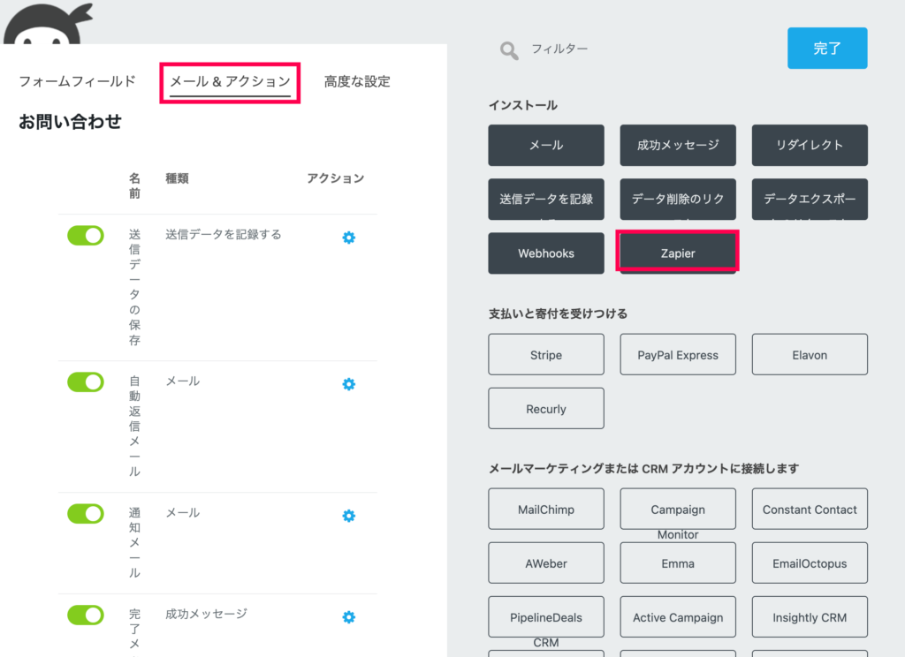The image size is (905, 657).
Task: Click the メールマーケティング CRM section heading
Action: point(643,468)
